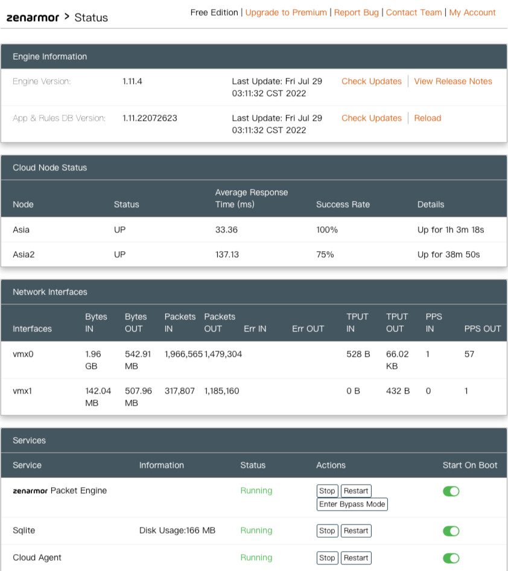Click the Free Edition label
508x571 pixels.
click(x=214, y=13)
